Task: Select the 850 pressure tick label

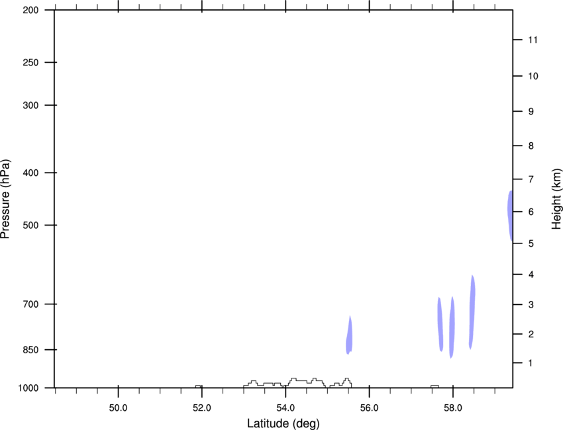Action: click(30, 350)
